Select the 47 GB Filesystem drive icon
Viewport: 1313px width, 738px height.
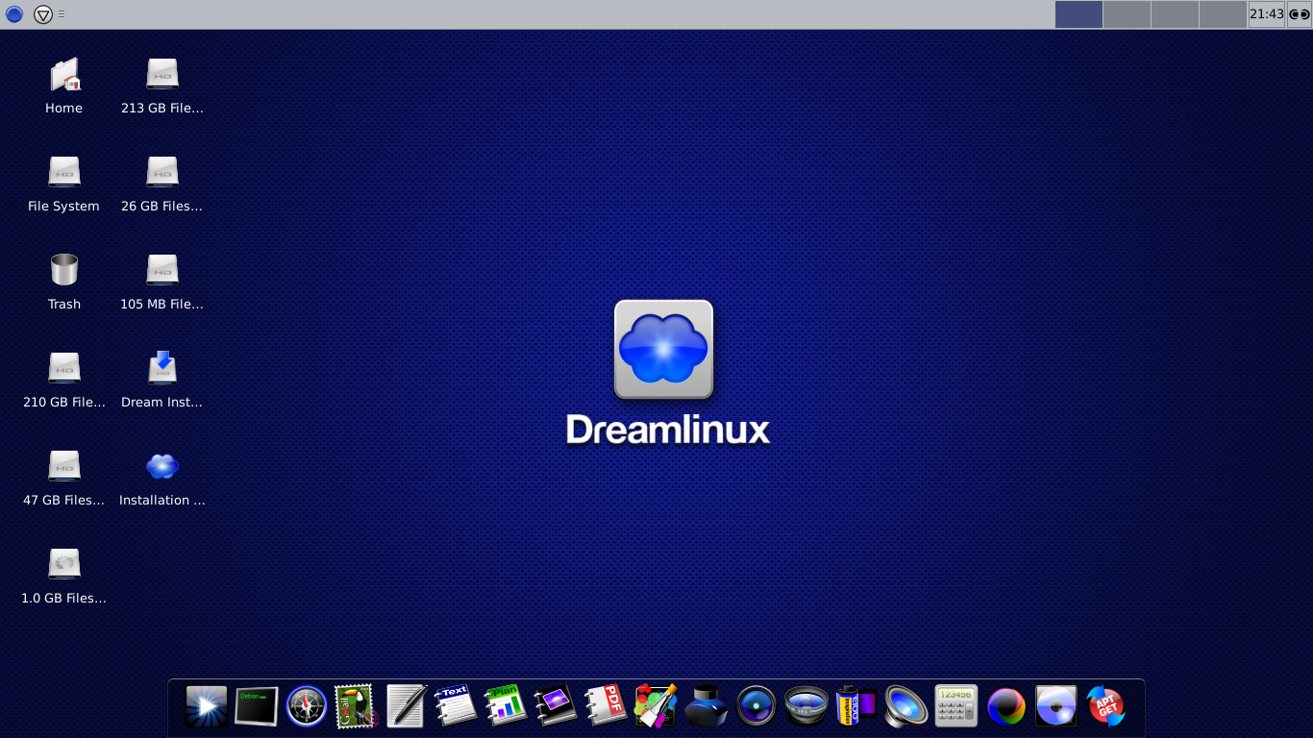(64, 466)
